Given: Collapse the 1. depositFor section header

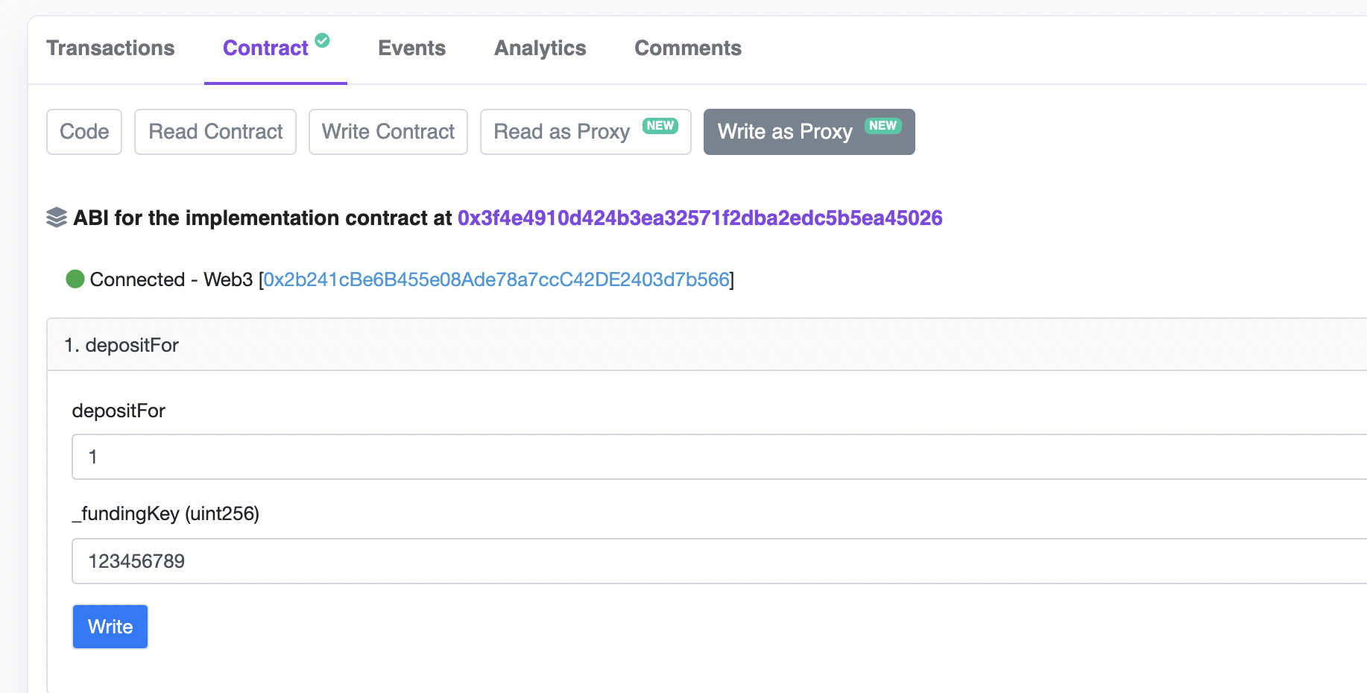Looking at the screenshot, I should click(707, 345).
